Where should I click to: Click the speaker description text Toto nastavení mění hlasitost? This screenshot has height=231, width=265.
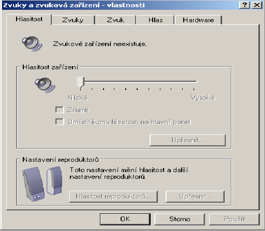coord(129,173)
